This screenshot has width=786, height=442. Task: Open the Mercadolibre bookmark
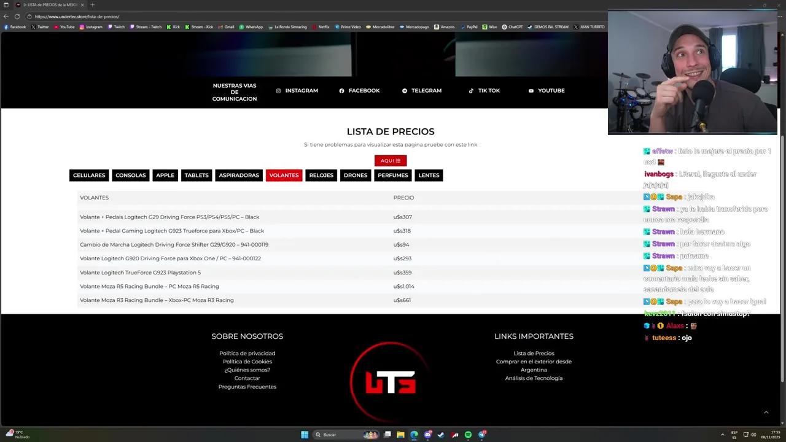(380, 27)
